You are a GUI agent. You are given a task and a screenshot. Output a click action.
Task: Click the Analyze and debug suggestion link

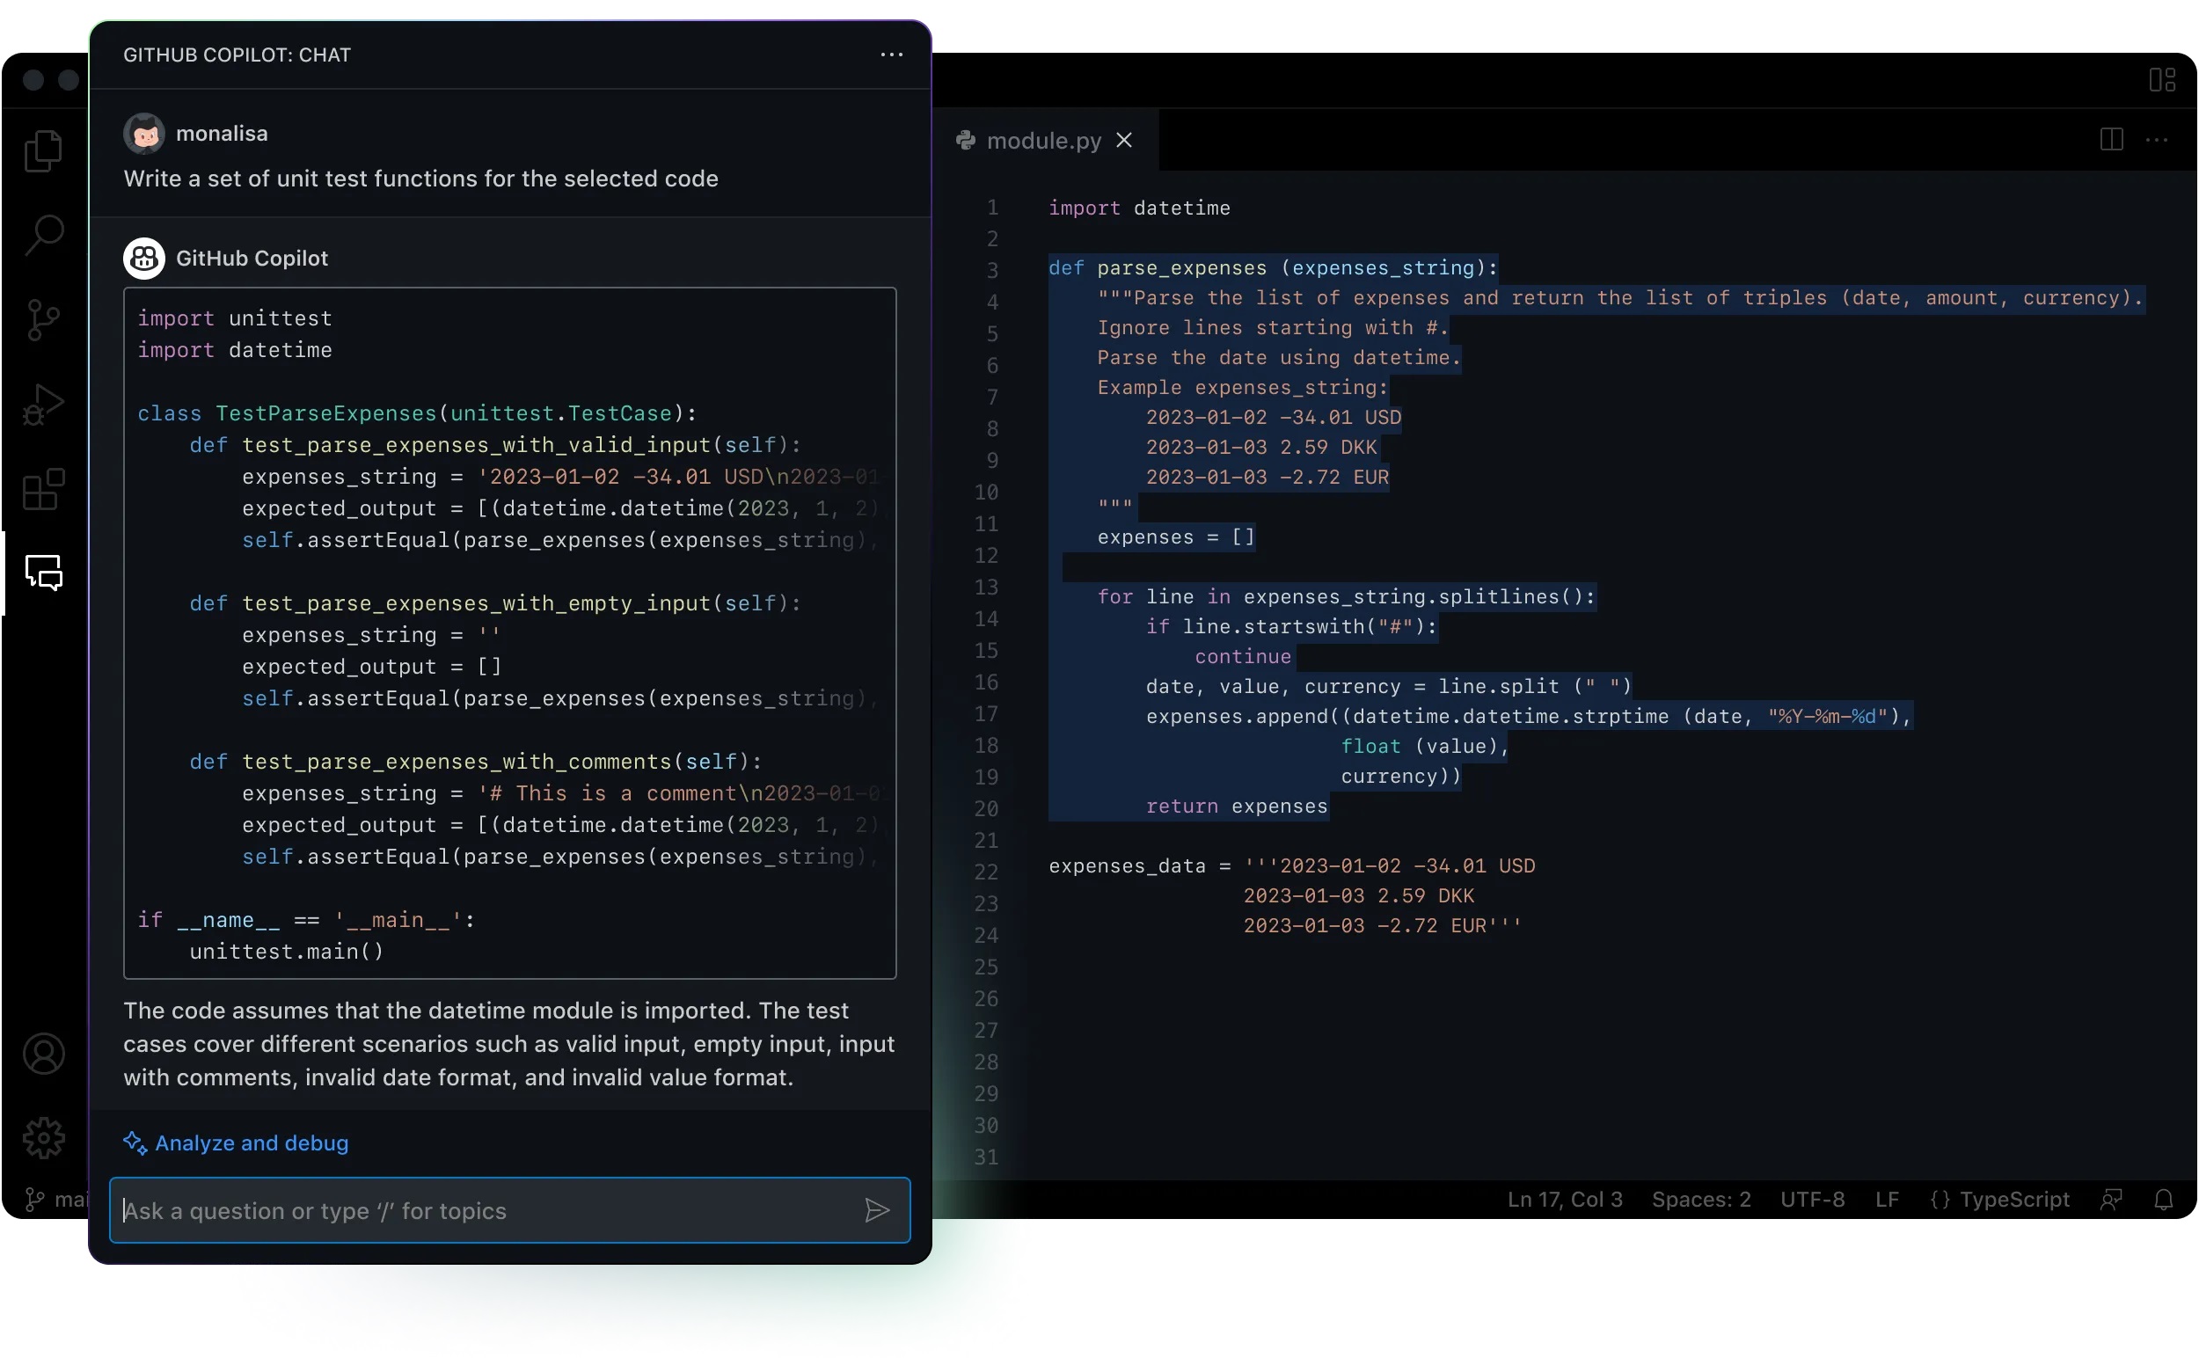251,1142
